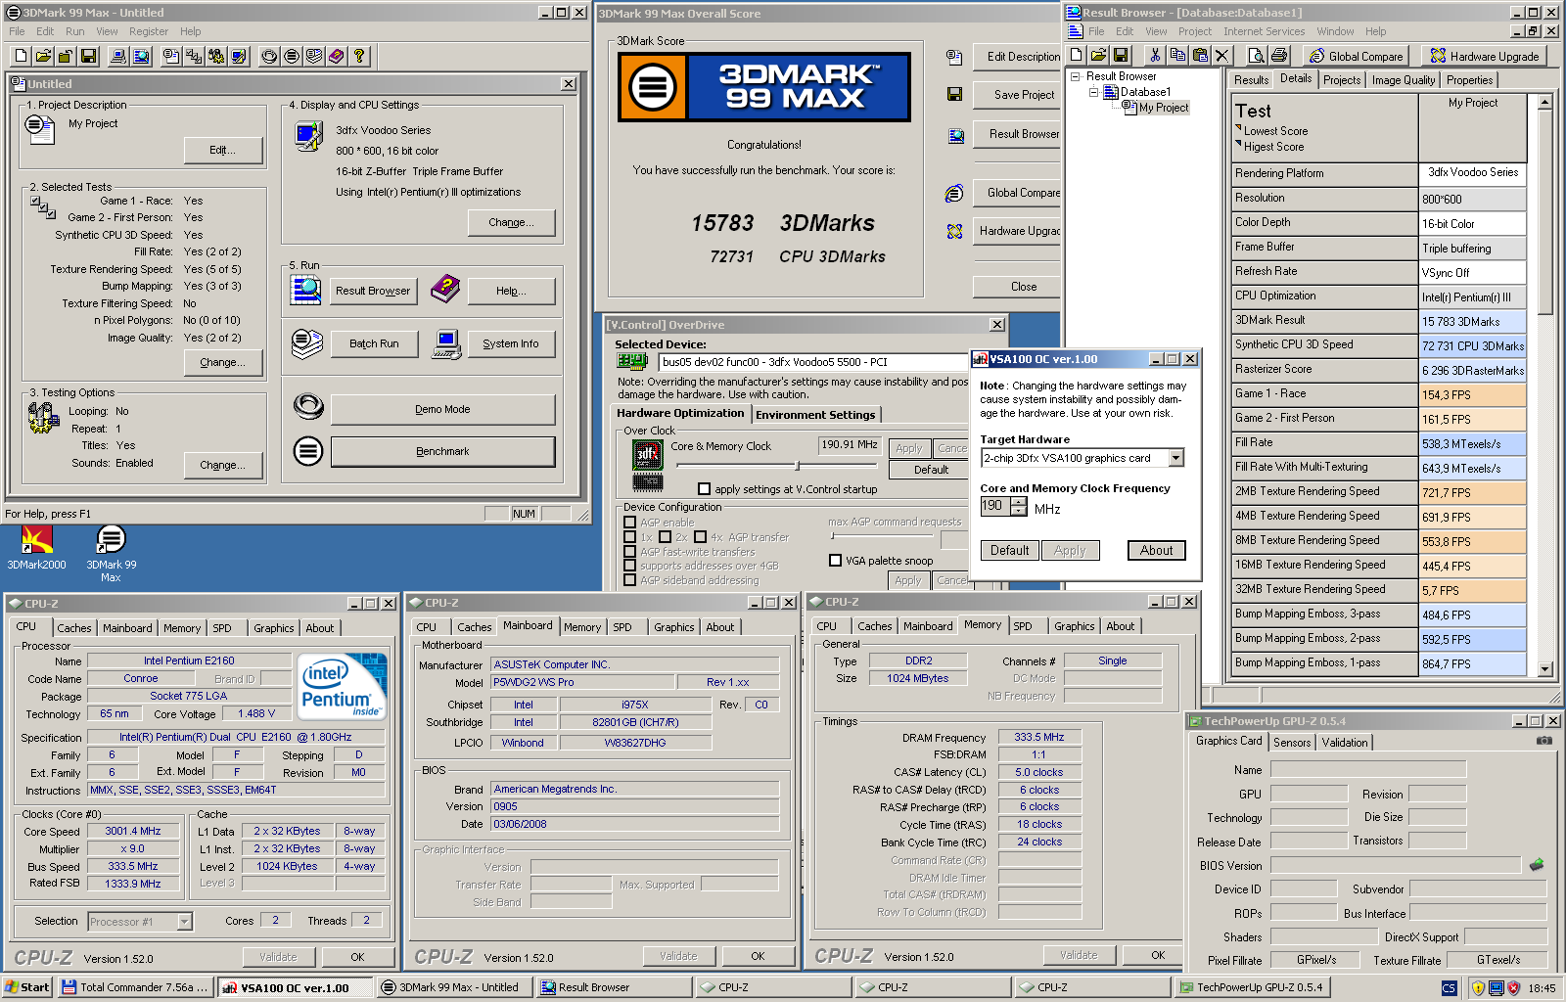Open 3DMark2000 desktop shortcut icon
The width and height of the screenshot is (1566, 1002).
(36, 548)
